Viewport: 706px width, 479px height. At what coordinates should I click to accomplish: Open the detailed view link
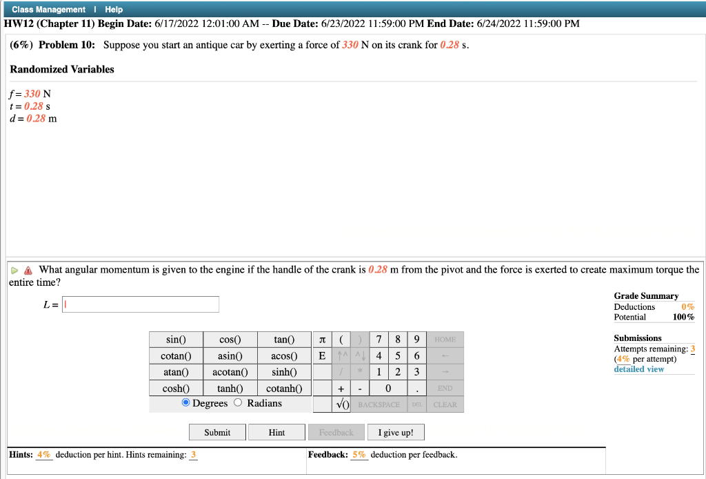coord(638,369)
